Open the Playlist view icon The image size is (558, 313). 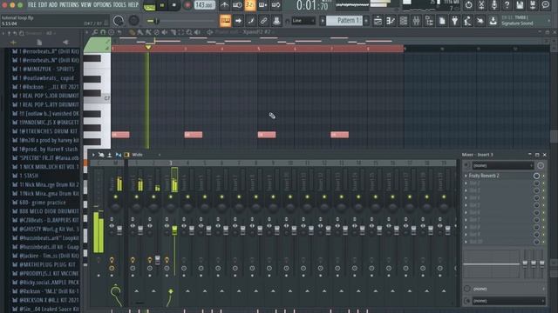tap(378, 21)
